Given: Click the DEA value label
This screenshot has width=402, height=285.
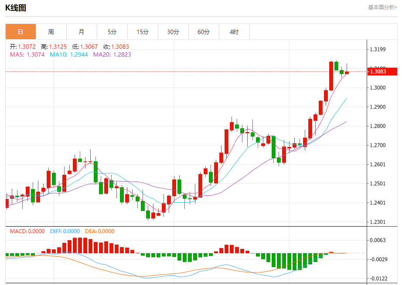Looking at the screenshot, I should click(x=100, y=231).
